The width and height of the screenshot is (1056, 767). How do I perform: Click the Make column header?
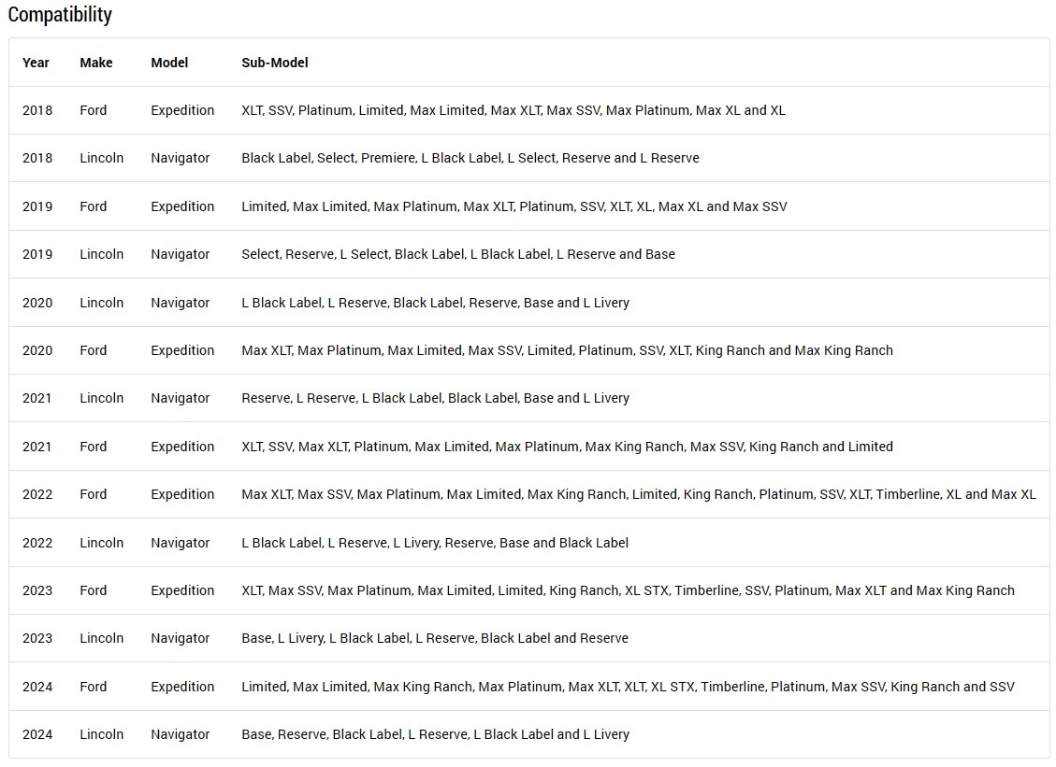coord(96,63)
